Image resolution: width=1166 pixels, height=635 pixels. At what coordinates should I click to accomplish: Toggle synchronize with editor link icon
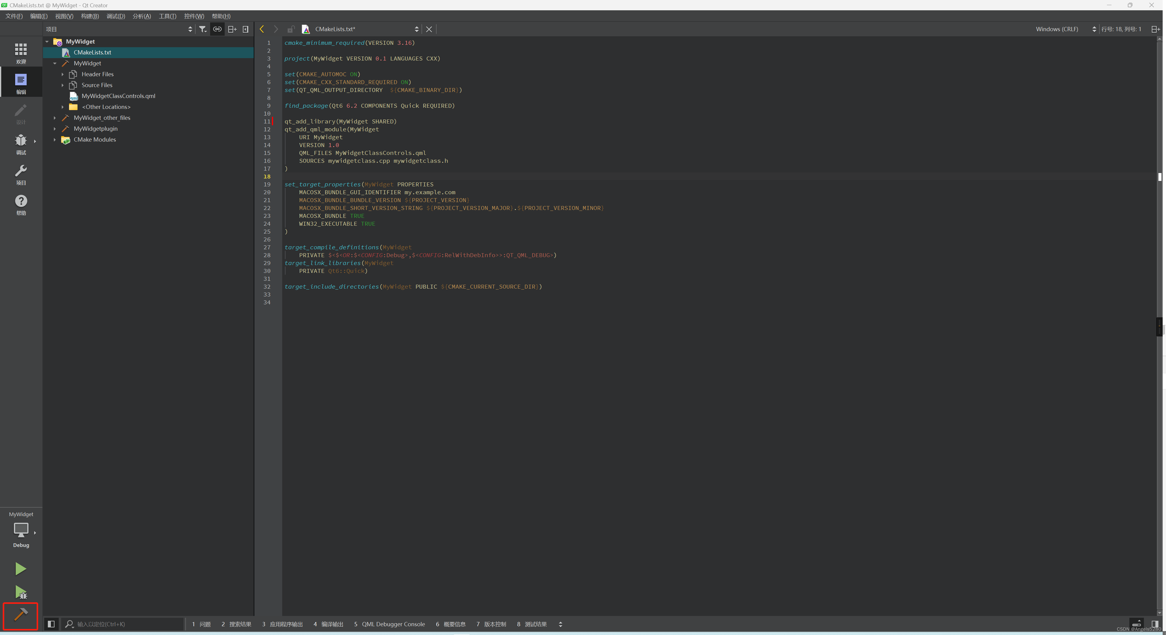click(217, 29)
